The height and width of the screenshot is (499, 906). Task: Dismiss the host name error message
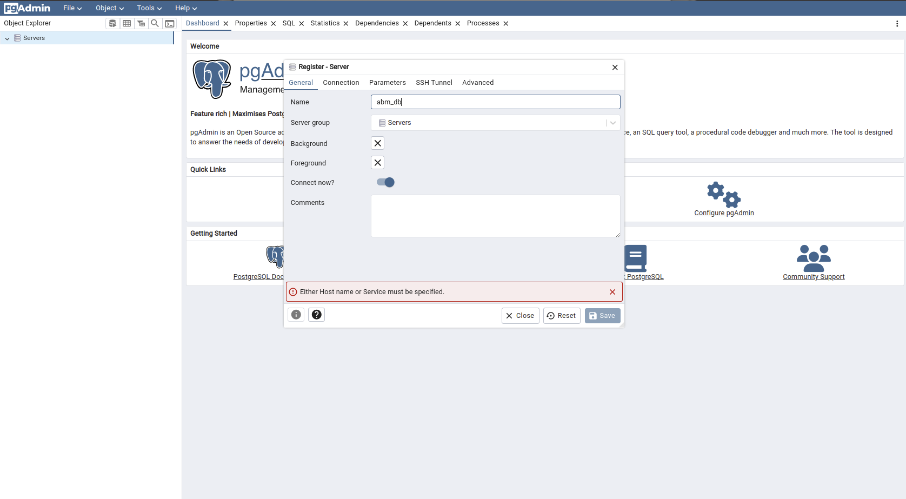(612, 292)
